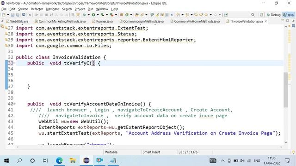Open the Windows notification center
The height and width of the screenshot is (166, 296).
(x=287, y=160)
